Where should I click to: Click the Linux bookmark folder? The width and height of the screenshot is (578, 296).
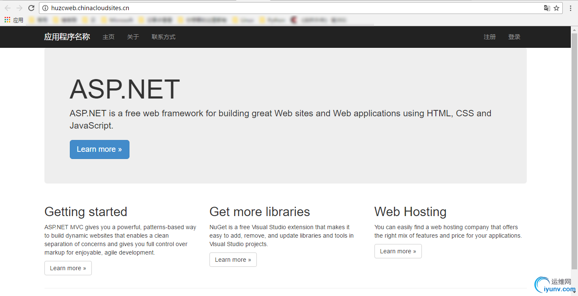[243, 20]
